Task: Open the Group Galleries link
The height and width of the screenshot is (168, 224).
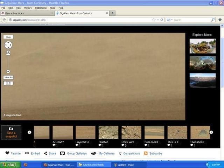Action: (x=77, y=153)
